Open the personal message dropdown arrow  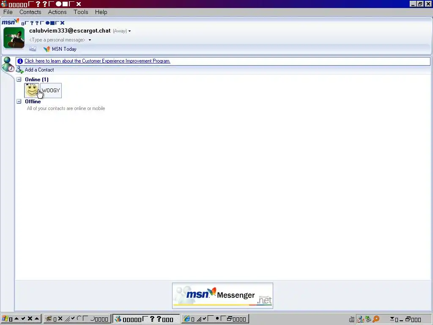coord(90,40)
